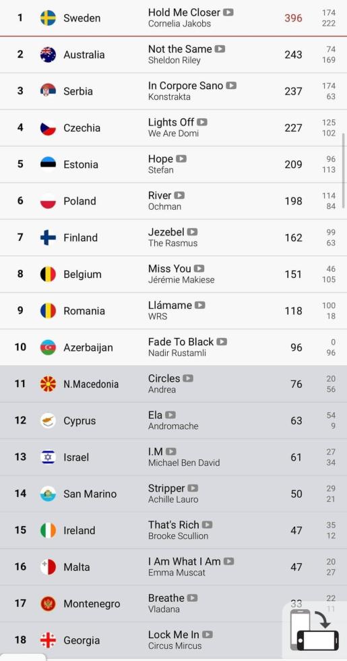Open video icon next to Breathe
The height and width of the screenshot is (661, 347).
click(193, 598)
